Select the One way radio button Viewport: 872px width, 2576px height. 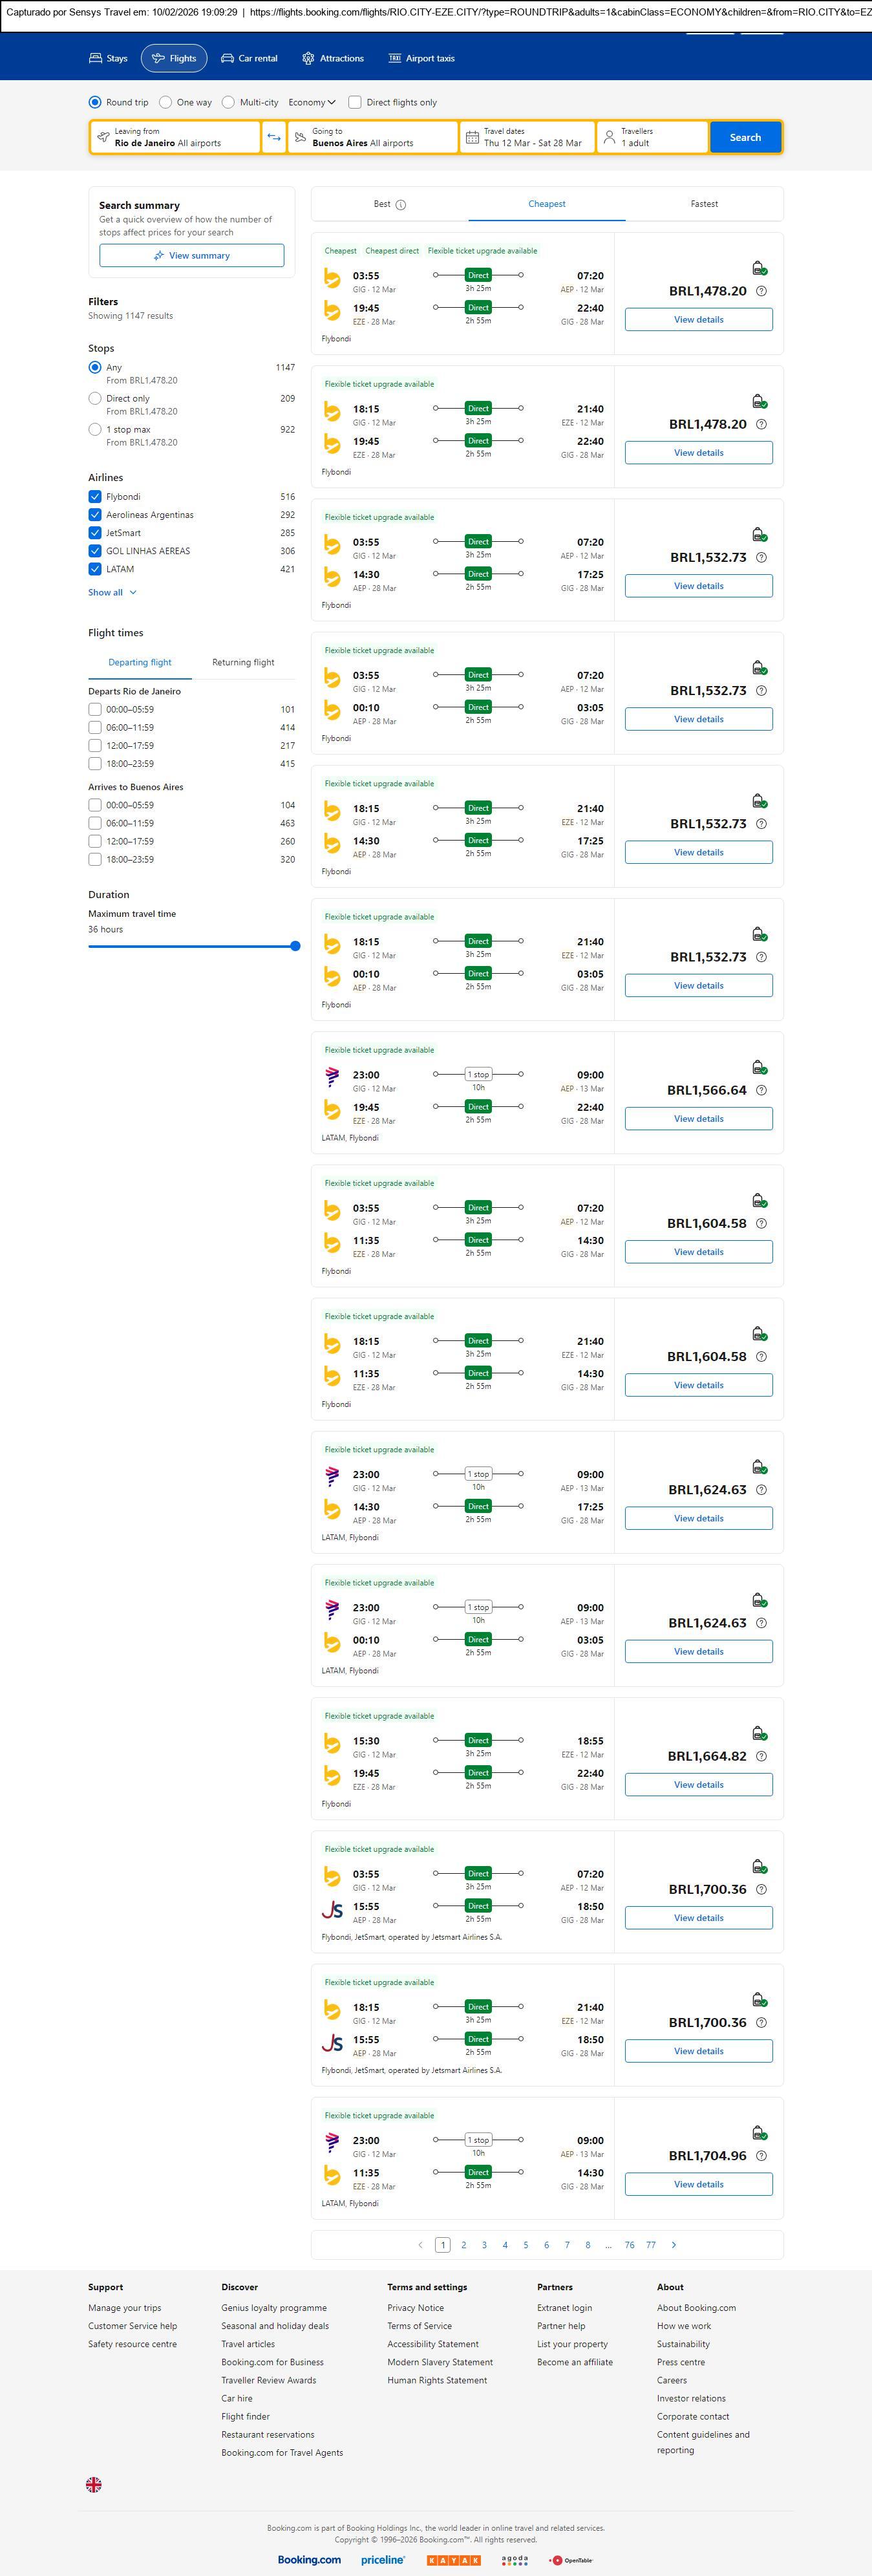(x=166, y=102)
